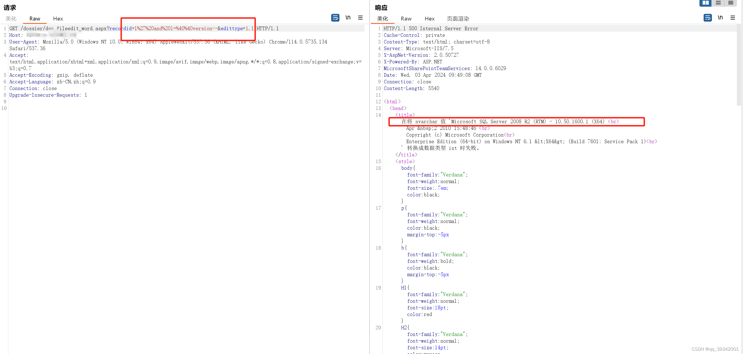Click \n line-break display icon in response panel
The width and height of the screenshot is (743, 354).
click(720, 17)
